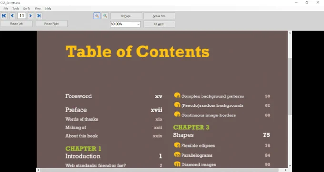The height and width of the screenshot is (172, 324).
Task: Click the CHAPTER 3 heading
Action: (191, 127)
